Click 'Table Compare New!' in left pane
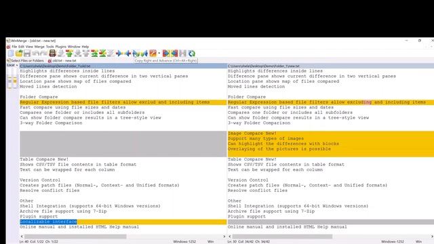 tap(44, 159)
